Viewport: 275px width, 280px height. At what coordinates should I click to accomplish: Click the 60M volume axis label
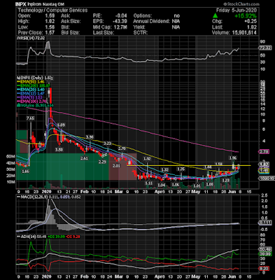point(10,156)
